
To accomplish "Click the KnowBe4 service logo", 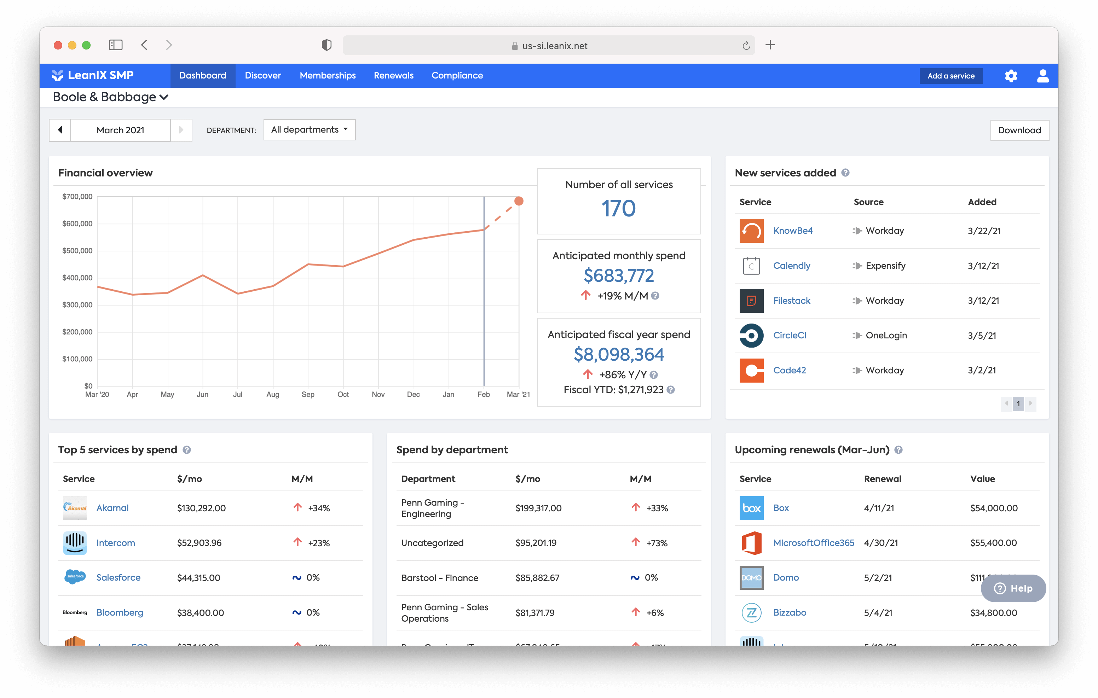I will (x=751, y=231).
